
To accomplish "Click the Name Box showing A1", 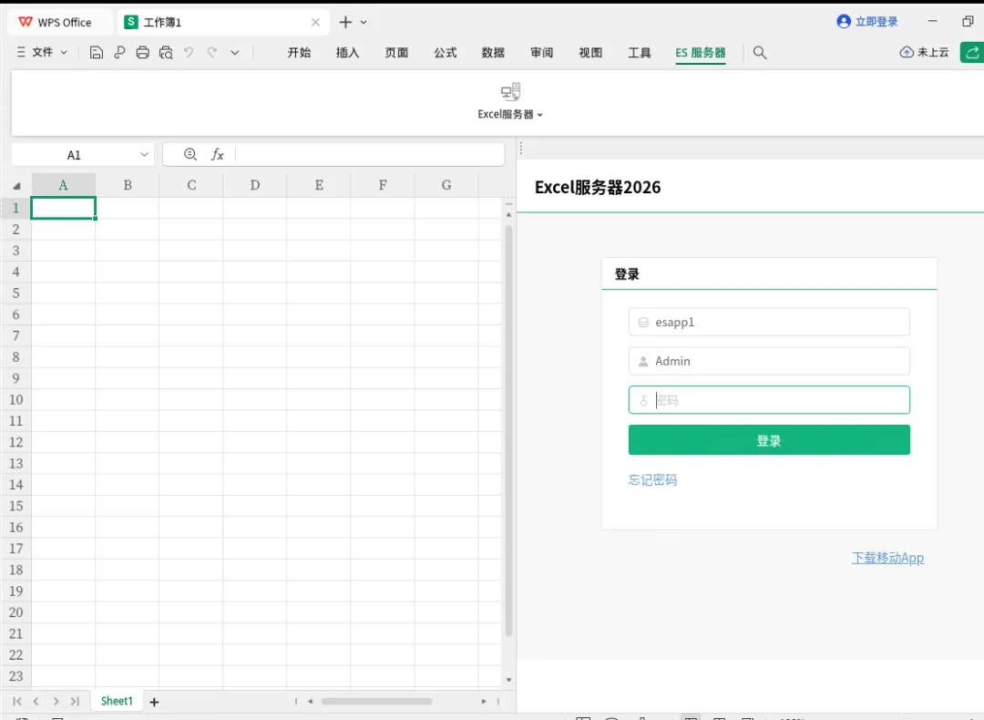I will pos(74,155).
